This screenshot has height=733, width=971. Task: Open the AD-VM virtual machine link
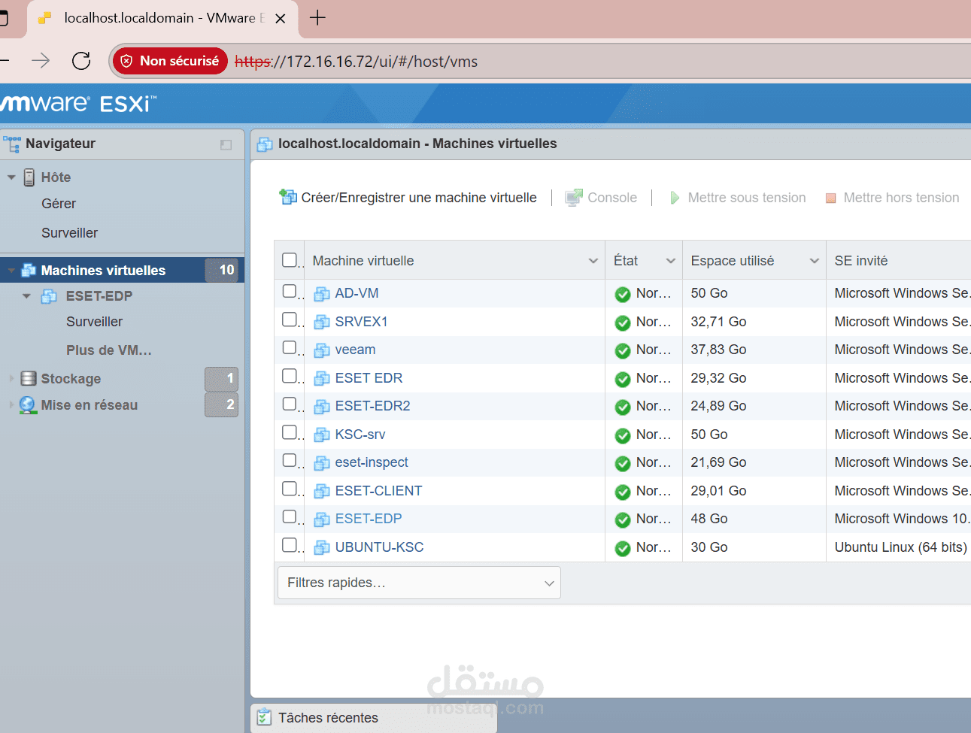pyautogui.click(x=357, y=293)
